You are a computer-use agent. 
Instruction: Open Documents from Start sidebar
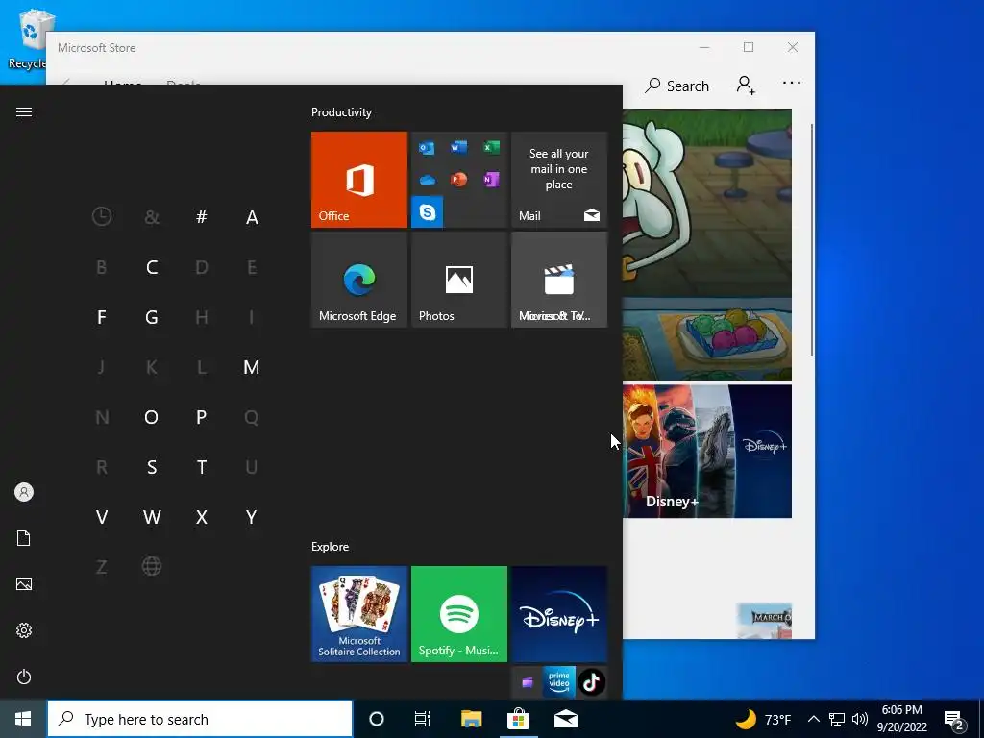tap(24, 538)
